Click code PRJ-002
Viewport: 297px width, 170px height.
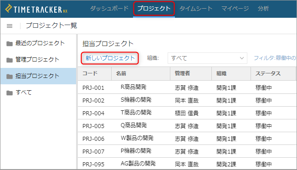pyautogui.click(x=93, y=100)
